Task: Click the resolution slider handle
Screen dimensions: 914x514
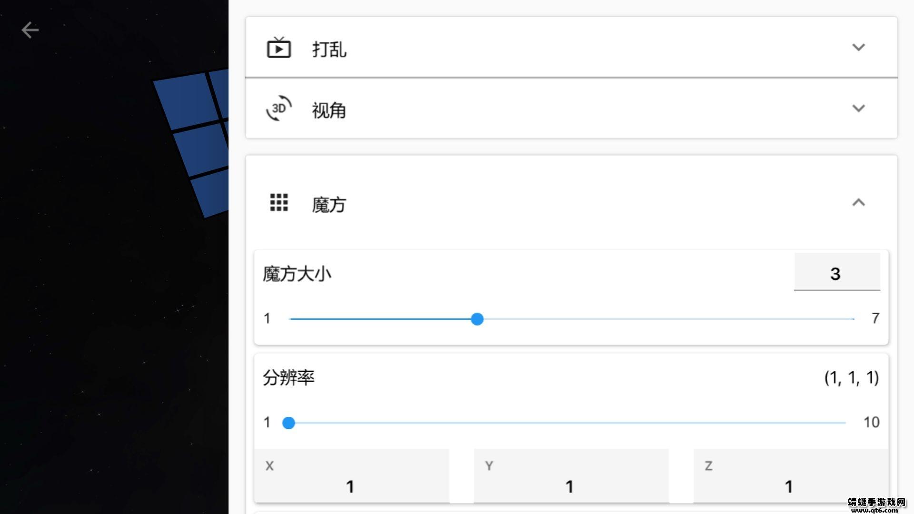Action: (x=288, y=423)
